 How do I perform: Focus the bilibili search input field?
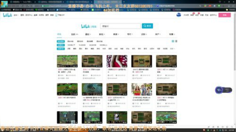[120, 26]
